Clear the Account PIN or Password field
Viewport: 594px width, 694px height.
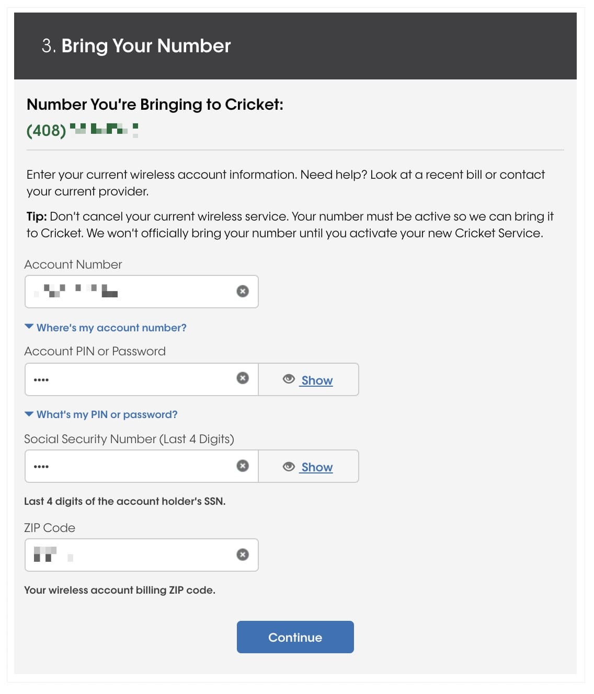pyautogui.click(x=243, y=378)
